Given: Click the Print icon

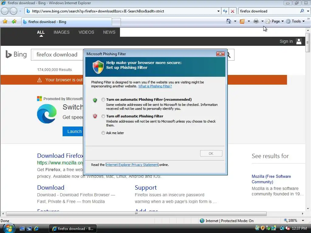Looking at the screenshot, I should (256, 22).
